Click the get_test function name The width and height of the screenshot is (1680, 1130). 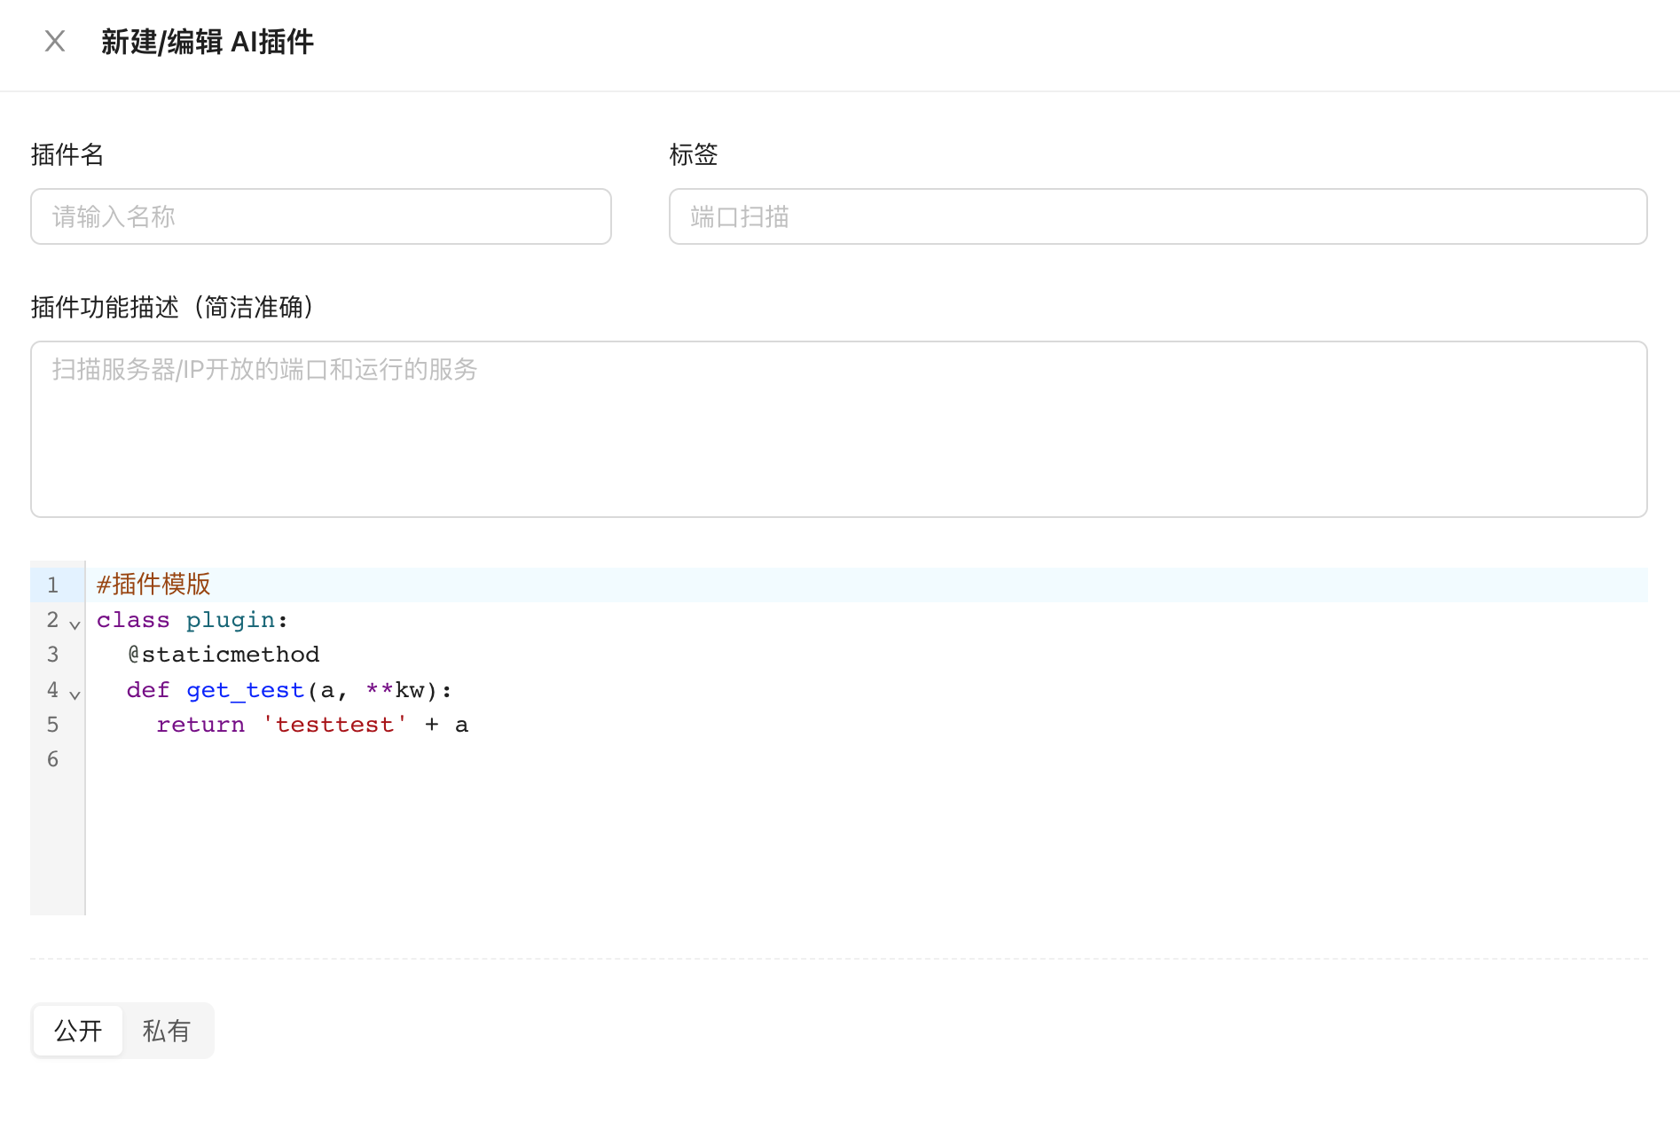point(244,690)
